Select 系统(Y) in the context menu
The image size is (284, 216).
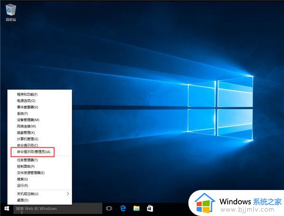pos(39,113)
